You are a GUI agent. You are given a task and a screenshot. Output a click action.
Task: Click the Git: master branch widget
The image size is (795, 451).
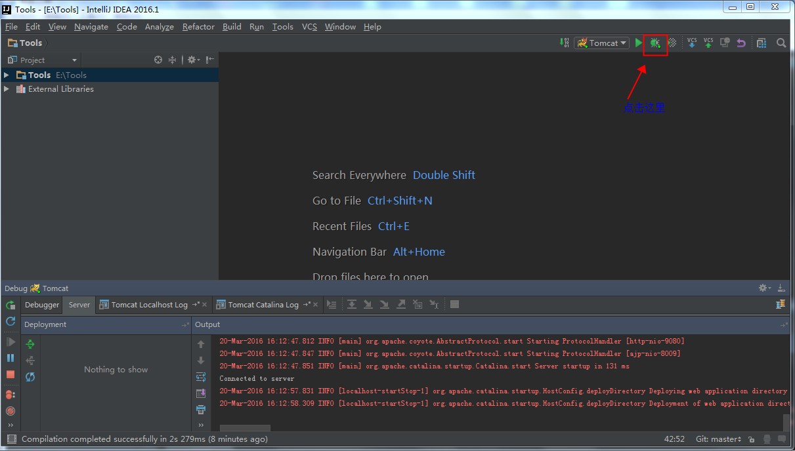click(x=718, y=439)
